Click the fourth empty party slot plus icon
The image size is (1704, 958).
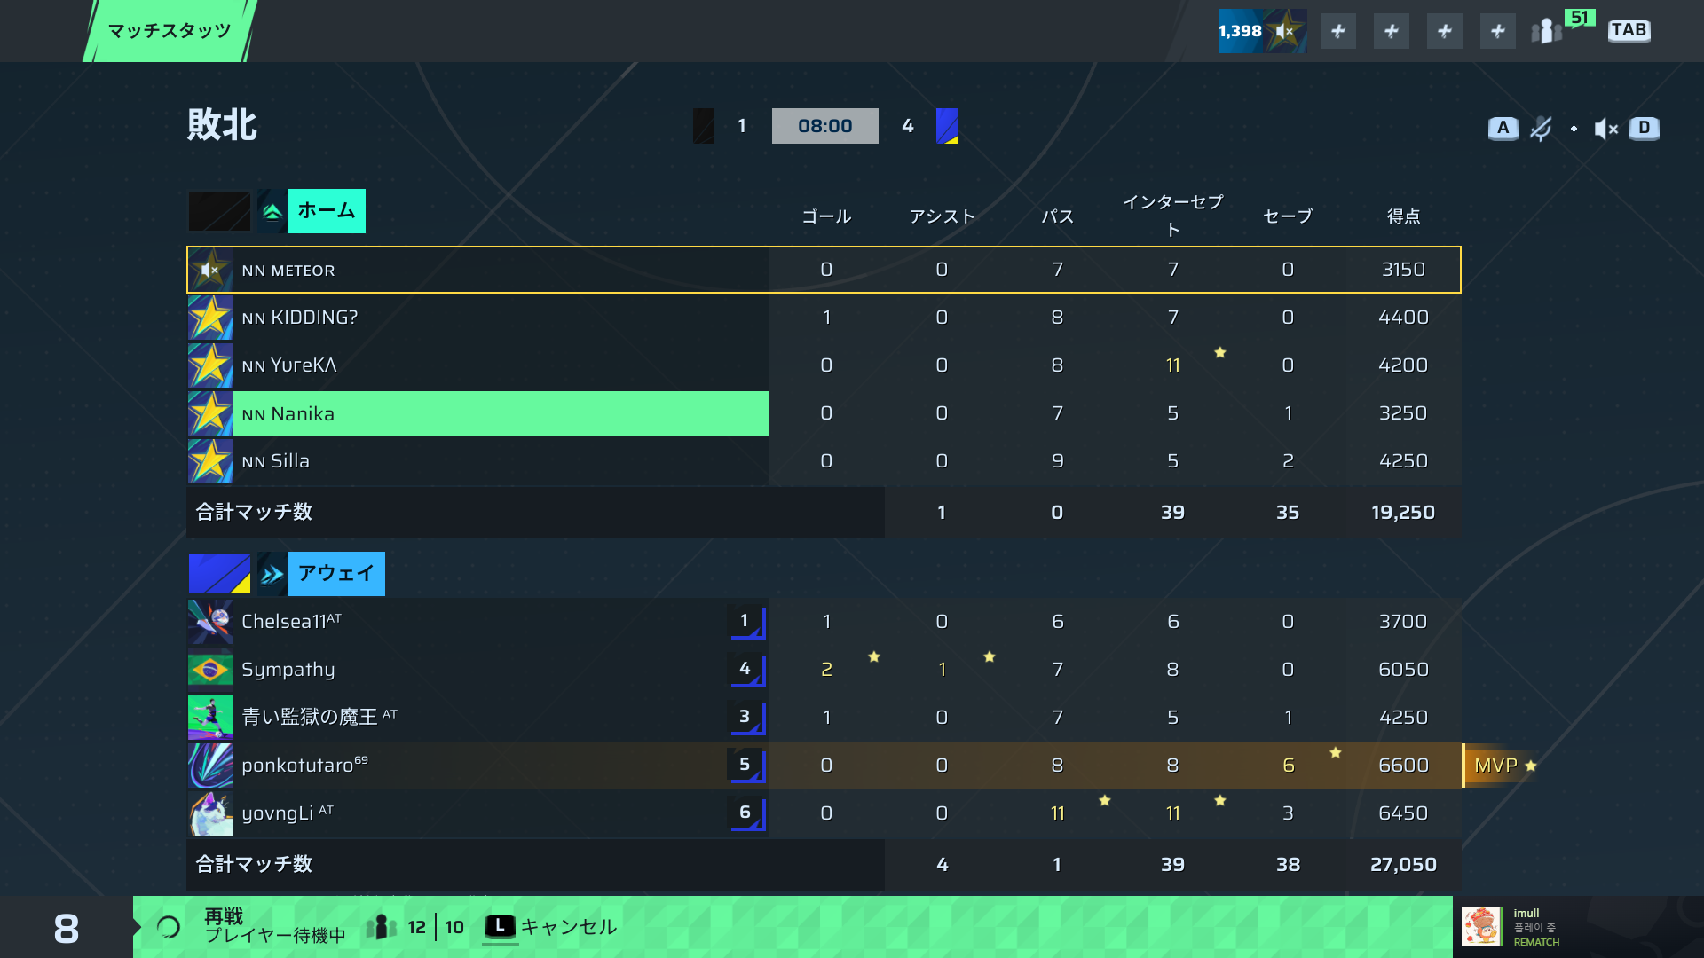(1498, 32)
